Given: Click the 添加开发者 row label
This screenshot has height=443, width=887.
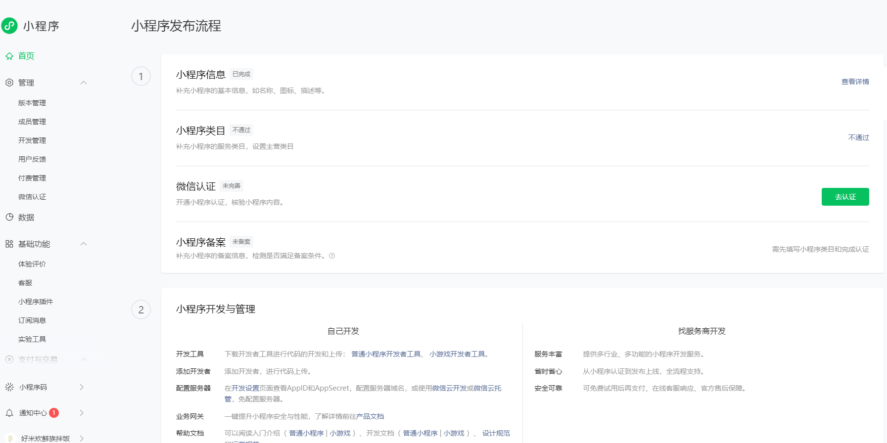Looking at the screenshot, I should pos(193,371).
